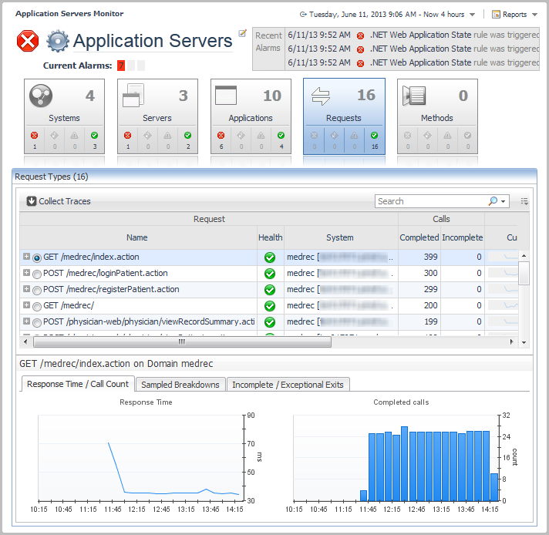549x535 pixels.
Task: Expand the GET /medrec/index.action row
Action: tap(26, 256)
